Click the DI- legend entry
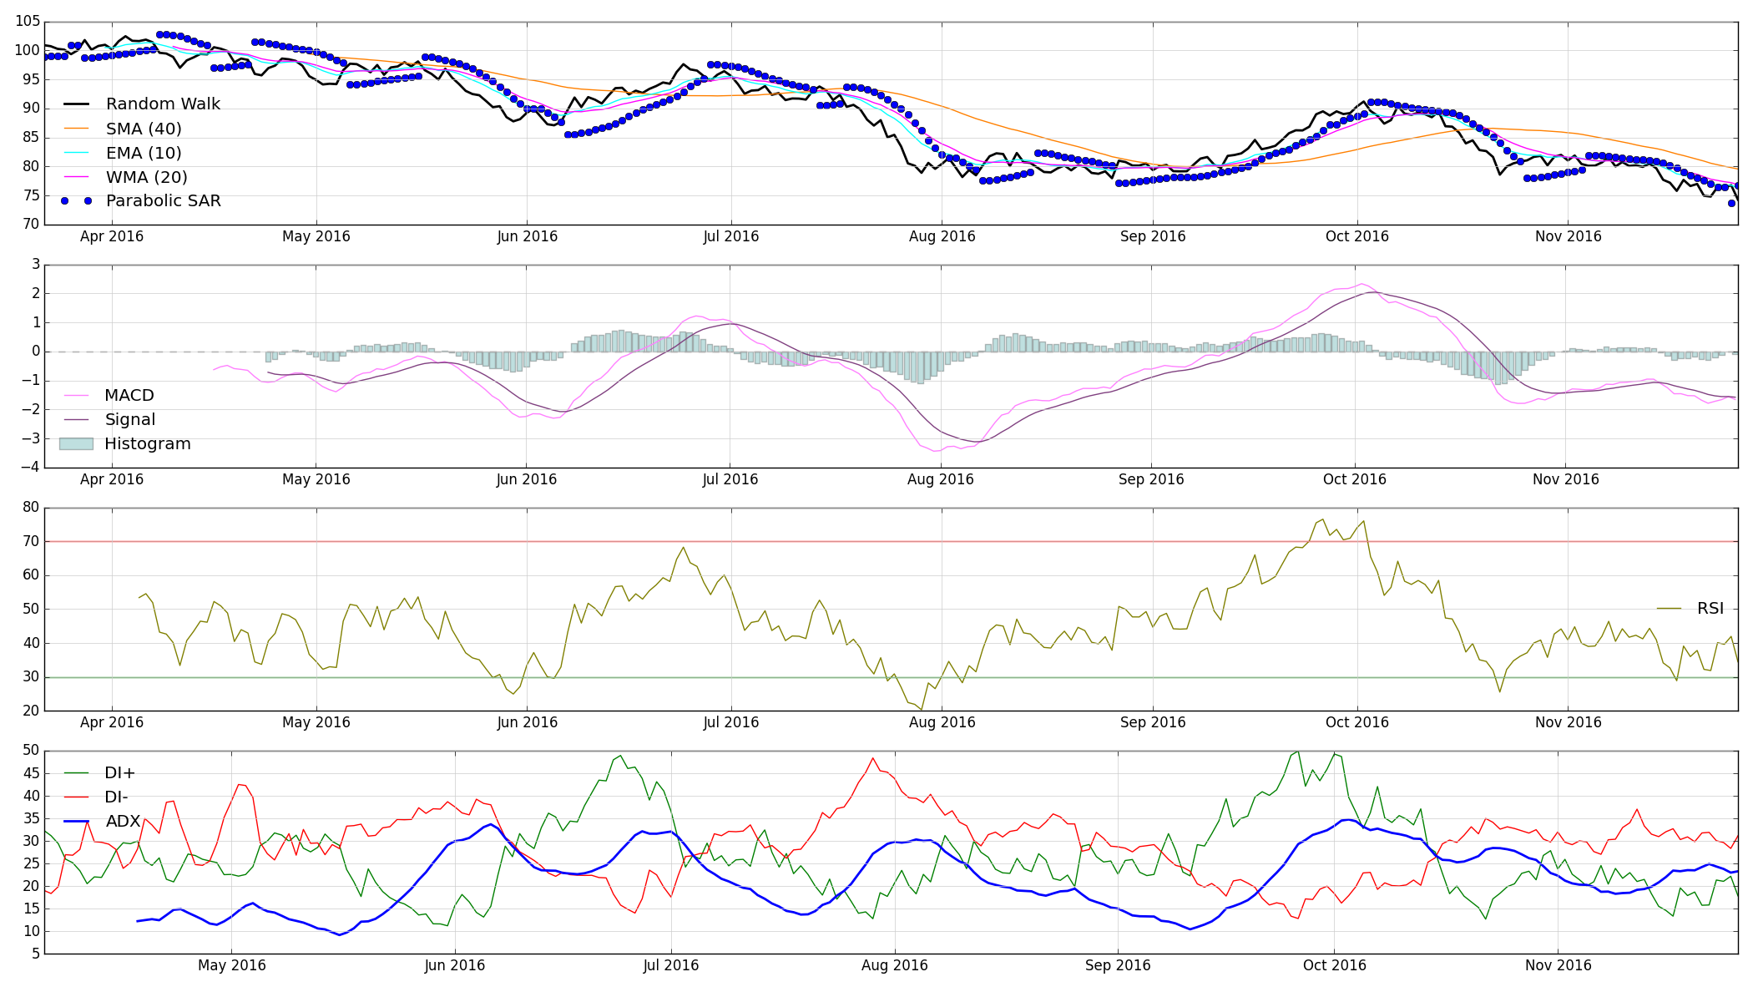 116,797
